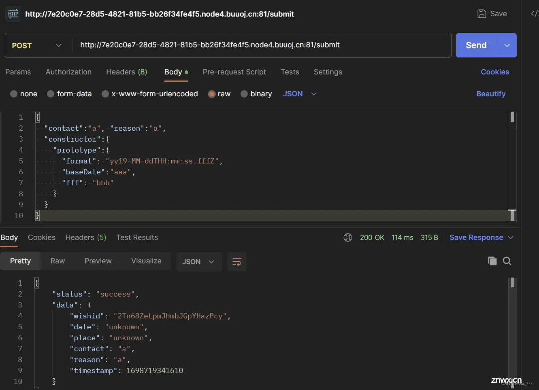Click the "format" key in request body
Image resolution: width=539 pixels, height=390 pixels.
coord(79,161)
